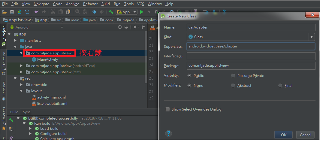
Task: Click the Make Project hammer icon
Action: 111,12
